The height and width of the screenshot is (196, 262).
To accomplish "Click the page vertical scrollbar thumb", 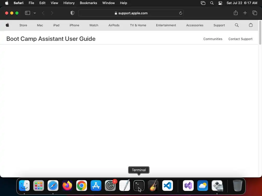I will point(260,32).
